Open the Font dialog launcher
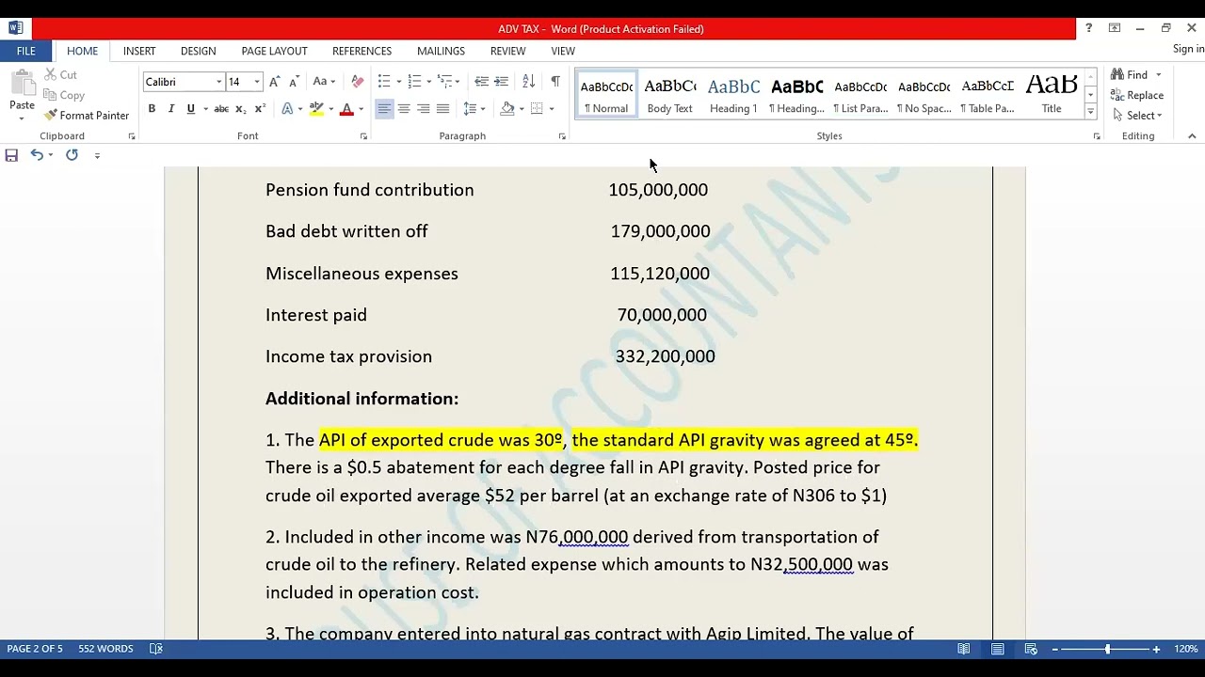The height and width of the screenshot is (677, 1205). point(363,136)
